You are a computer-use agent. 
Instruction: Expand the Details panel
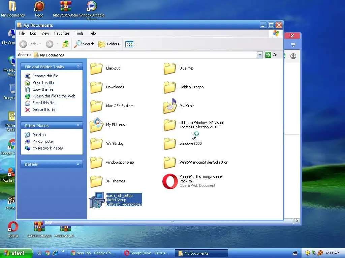(x=78, y=164)
